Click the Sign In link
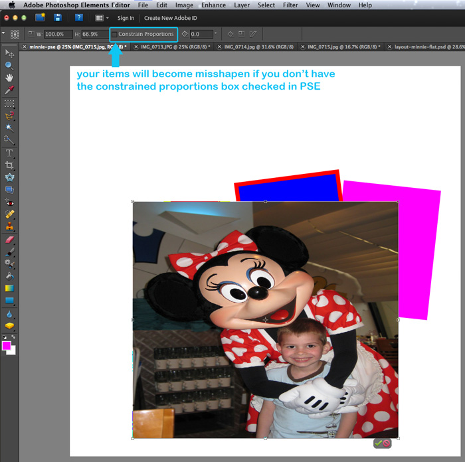This screenshot has height=462, width=465. tap(126, 18)
